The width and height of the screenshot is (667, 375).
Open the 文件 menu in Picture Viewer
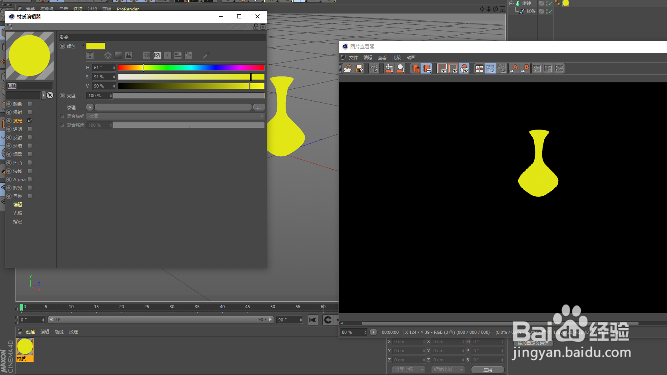click(353, 57)
